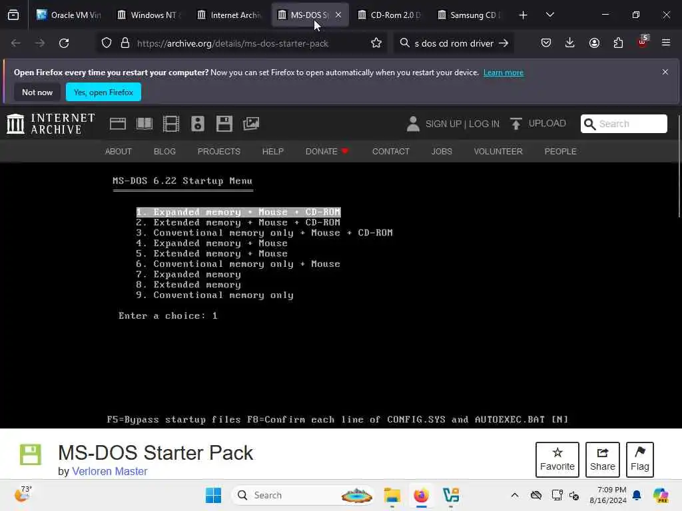Open the Texts media icon
The height and width of the screenshot is (511, 682).
tap(145, 124)
